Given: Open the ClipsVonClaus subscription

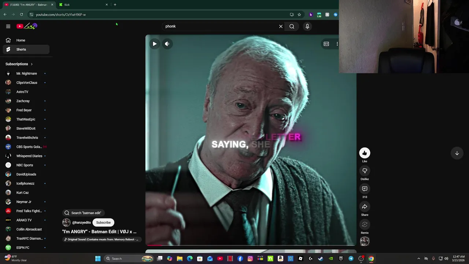Looking at the screenshot, I should point(26,82).
